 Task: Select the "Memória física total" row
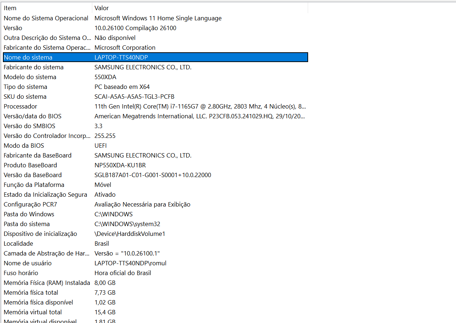click(x=156, y=293)
